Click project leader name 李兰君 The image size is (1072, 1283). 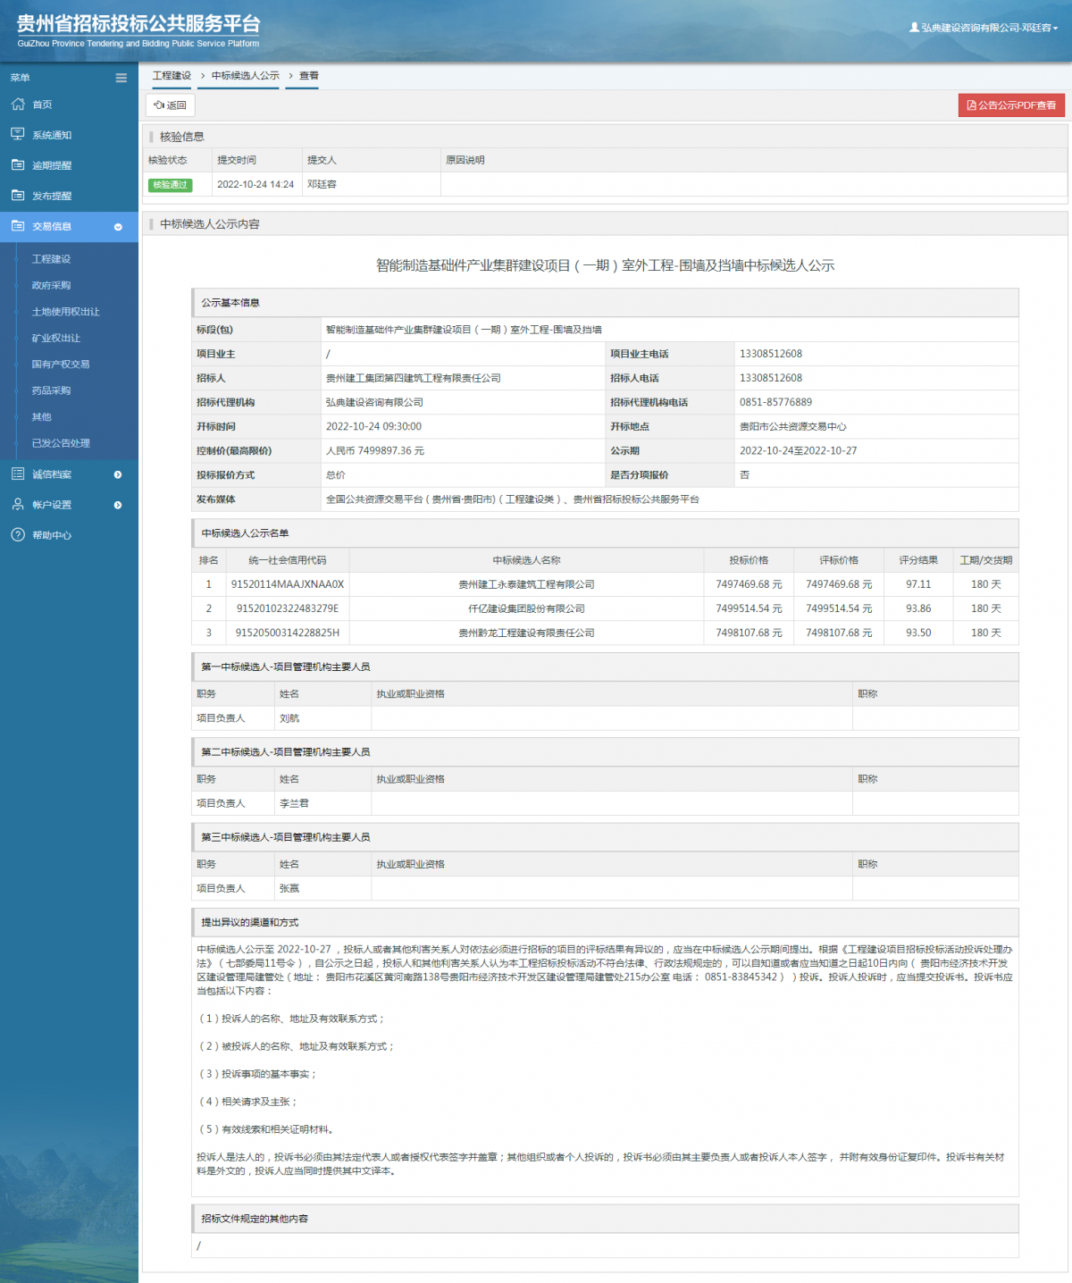click(x=294, y=803)
